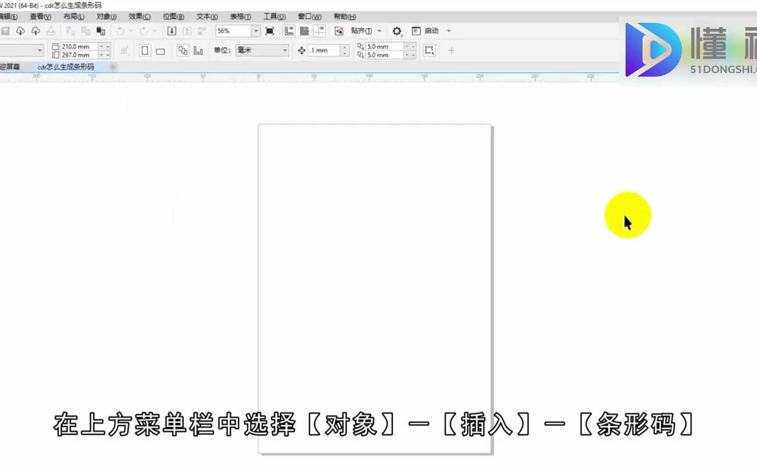Image resolution: width=757 pixels, height=473 pixels.
Task: Expand the undo history dropdown arrow
Action: click(x=131, y=31)
